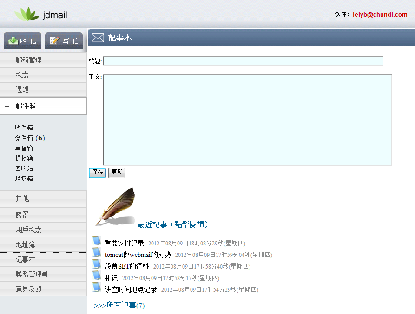
Task: Click the envelope icon beside 記事本 header
Action: click(x=98, y=38)
